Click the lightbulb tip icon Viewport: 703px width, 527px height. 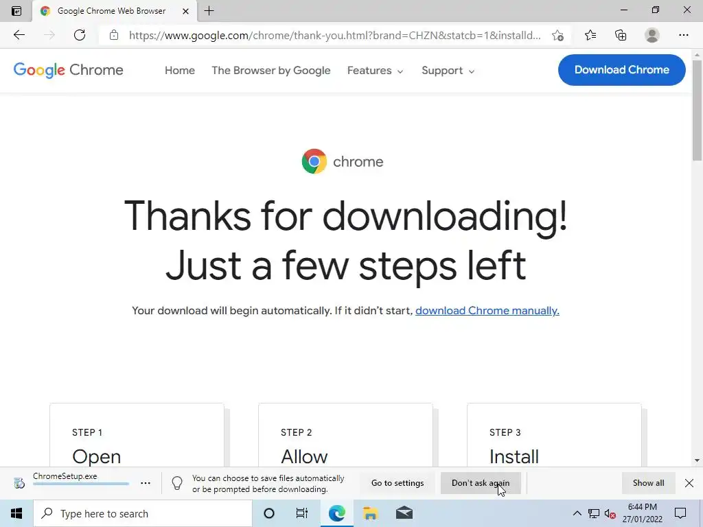177,483
